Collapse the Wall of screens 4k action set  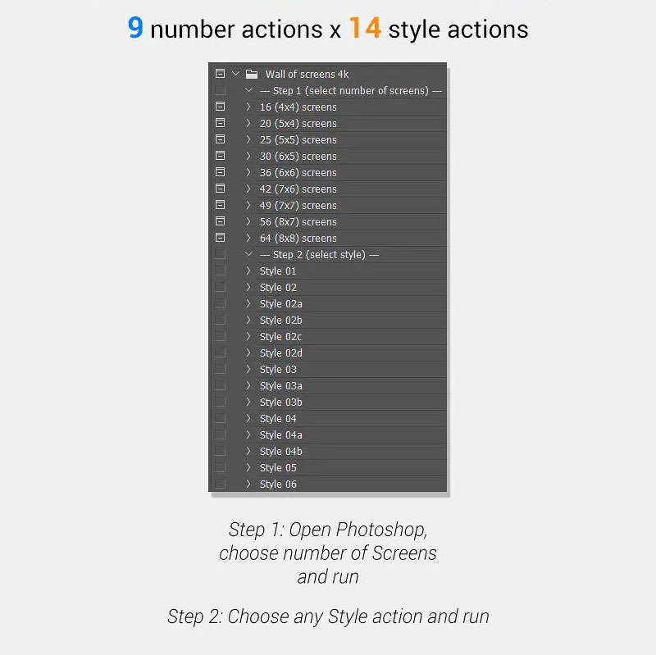tap(236, 74)
